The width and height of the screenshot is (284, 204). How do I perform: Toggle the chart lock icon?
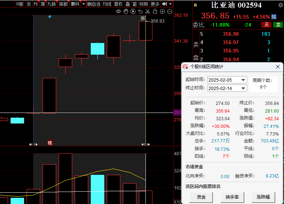point(155,11)
